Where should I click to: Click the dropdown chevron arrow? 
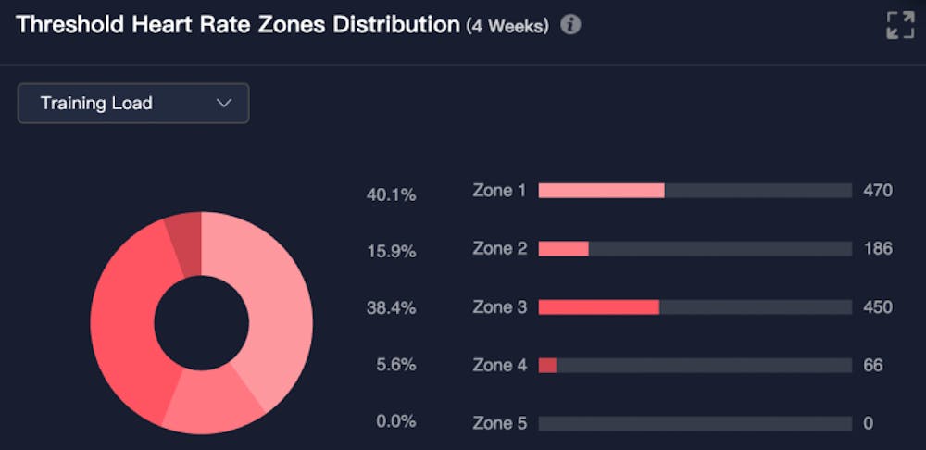(224, 104)
